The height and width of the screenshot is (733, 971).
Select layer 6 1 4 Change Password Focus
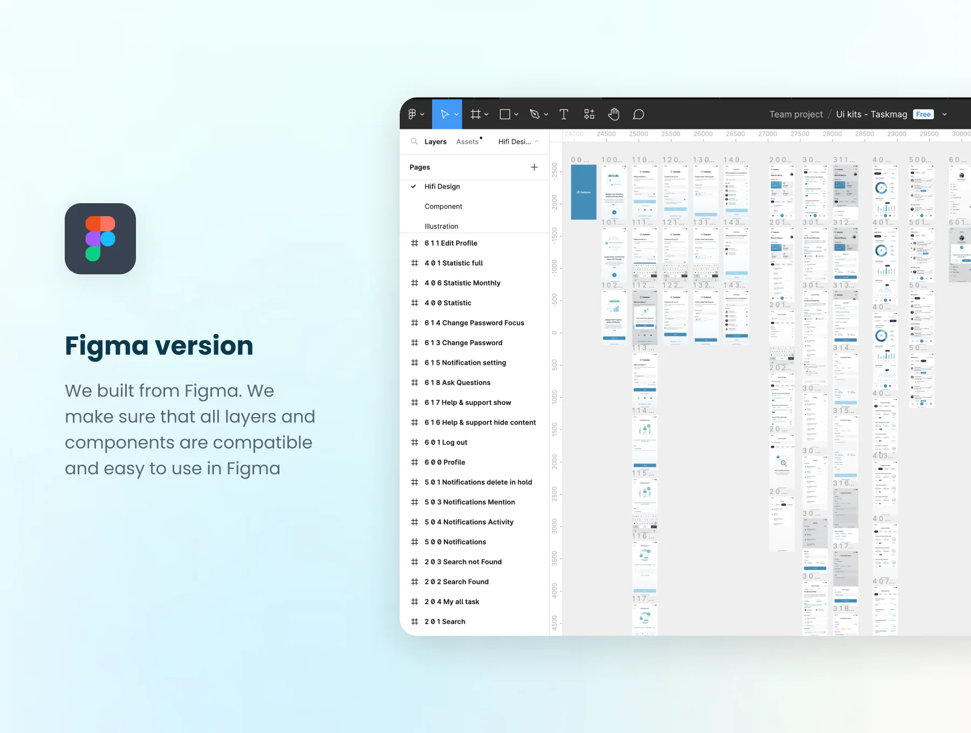pyautogui.click(x=475, y=323)
